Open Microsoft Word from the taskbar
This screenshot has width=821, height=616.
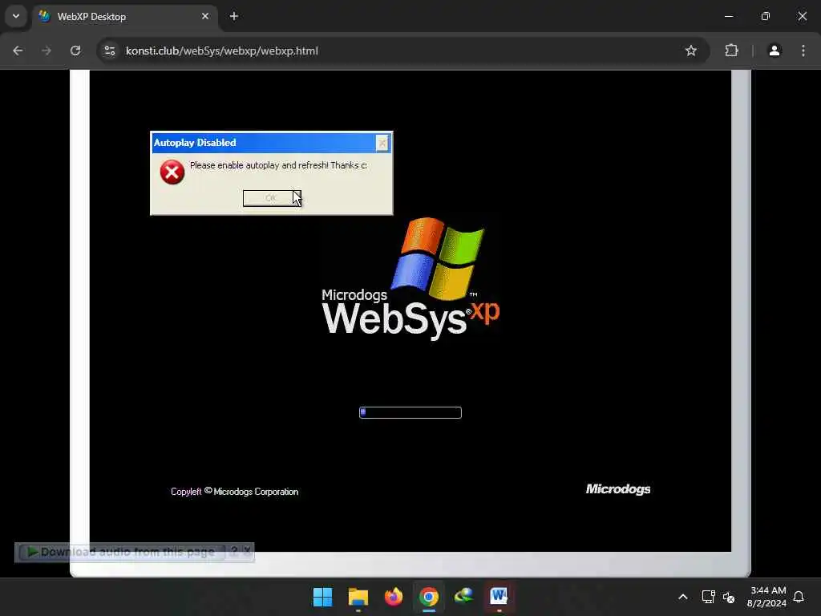[x=499, y=597]
